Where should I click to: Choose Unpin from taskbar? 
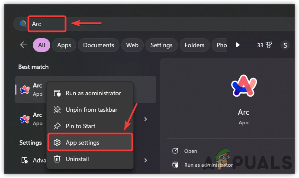click(x=90, y=110)
